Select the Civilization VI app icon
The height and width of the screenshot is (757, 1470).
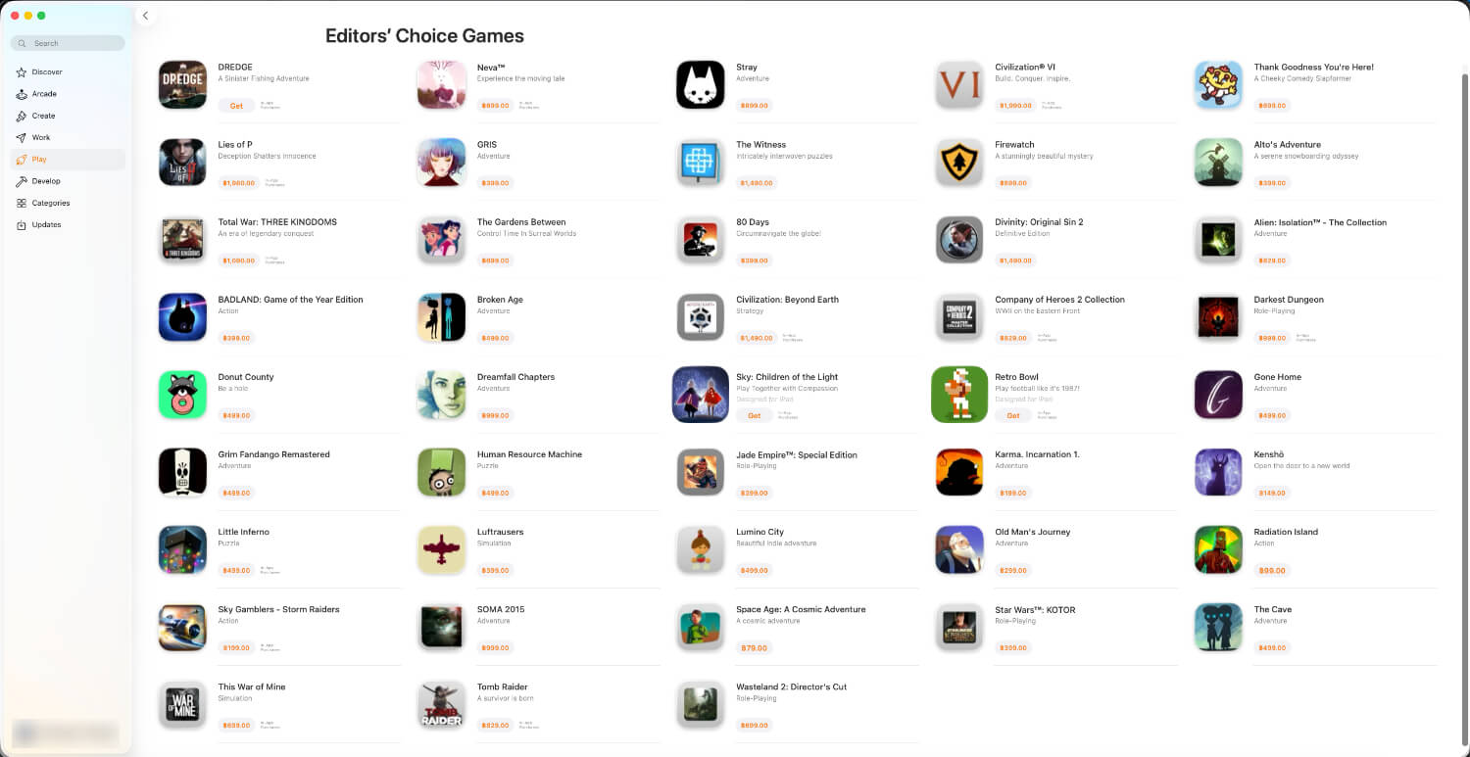[959, 84]
